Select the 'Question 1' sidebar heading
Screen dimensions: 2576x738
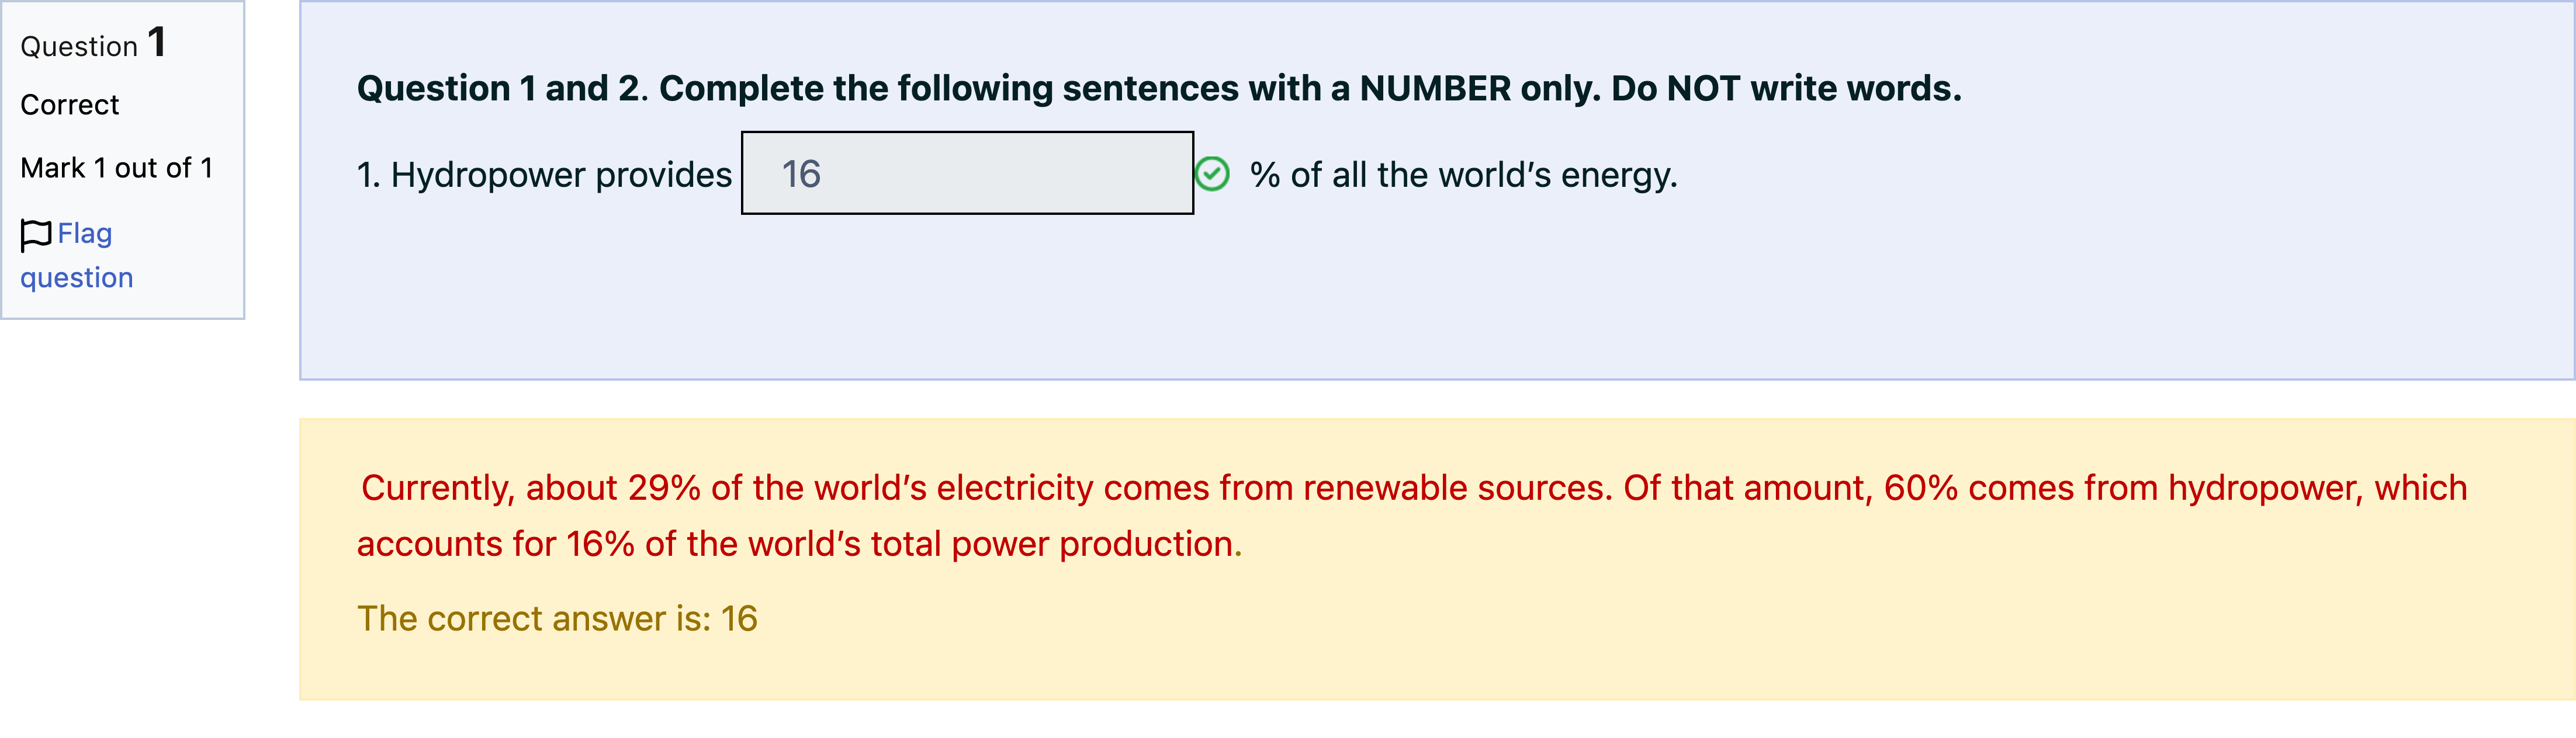click(x=93, y=44)
